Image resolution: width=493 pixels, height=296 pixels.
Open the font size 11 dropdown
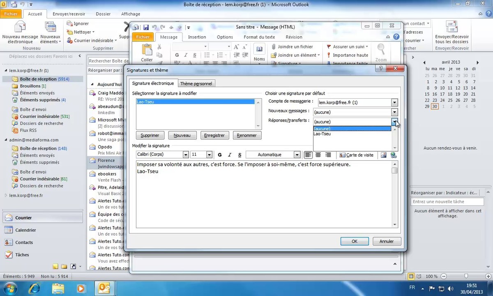209,155
